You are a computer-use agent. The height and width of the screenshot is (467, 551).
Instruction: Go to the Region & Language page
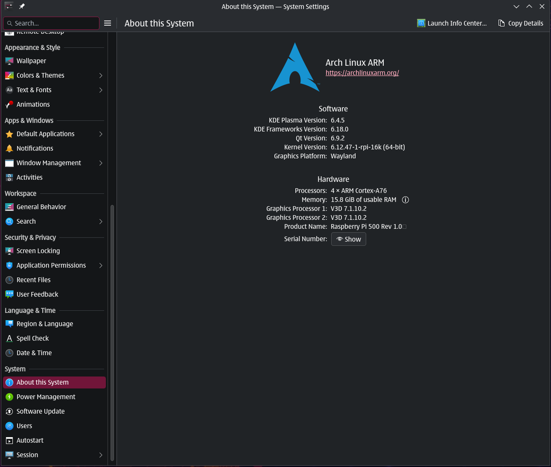[x=45, y=324]
